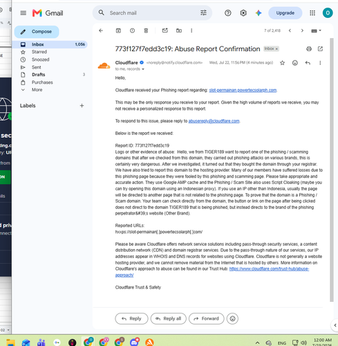Add emoji reaction in message header
Image resolution: width=338 pixels, height=346 pixels.
pyautogui.click(x=295, y=63)
